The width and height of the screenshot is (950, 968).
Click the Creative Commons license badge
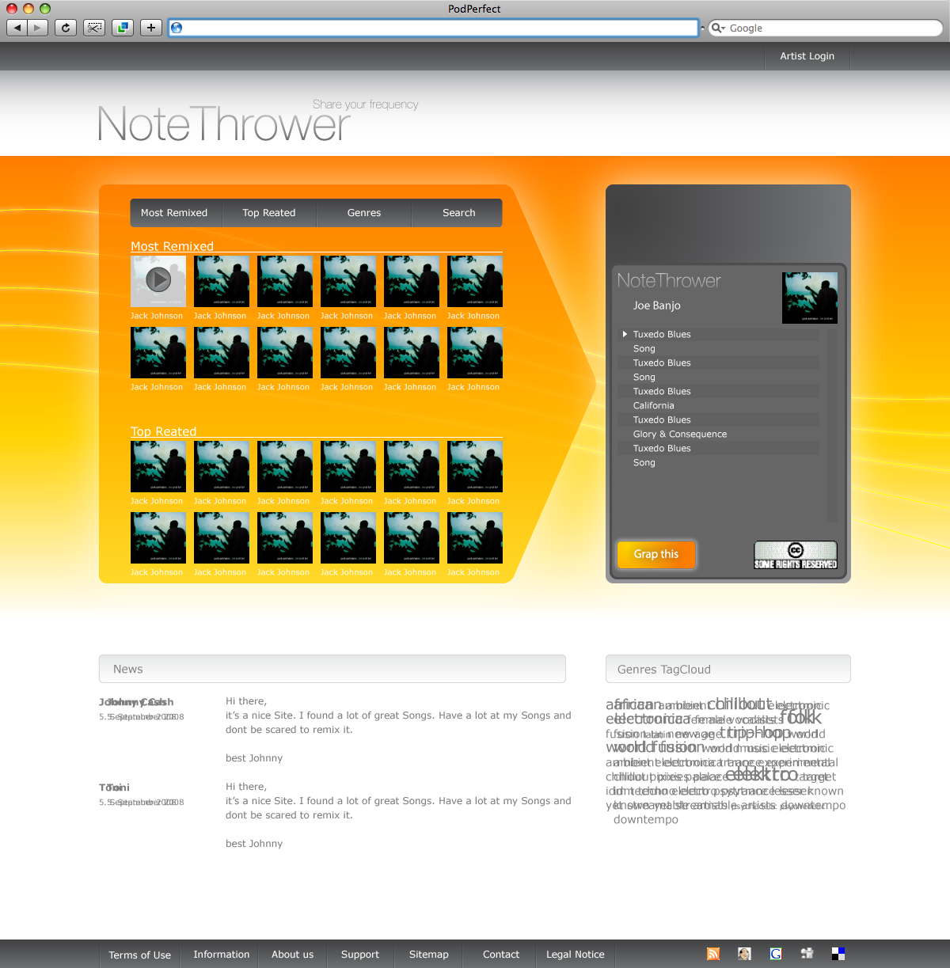(x=795, y=555)
